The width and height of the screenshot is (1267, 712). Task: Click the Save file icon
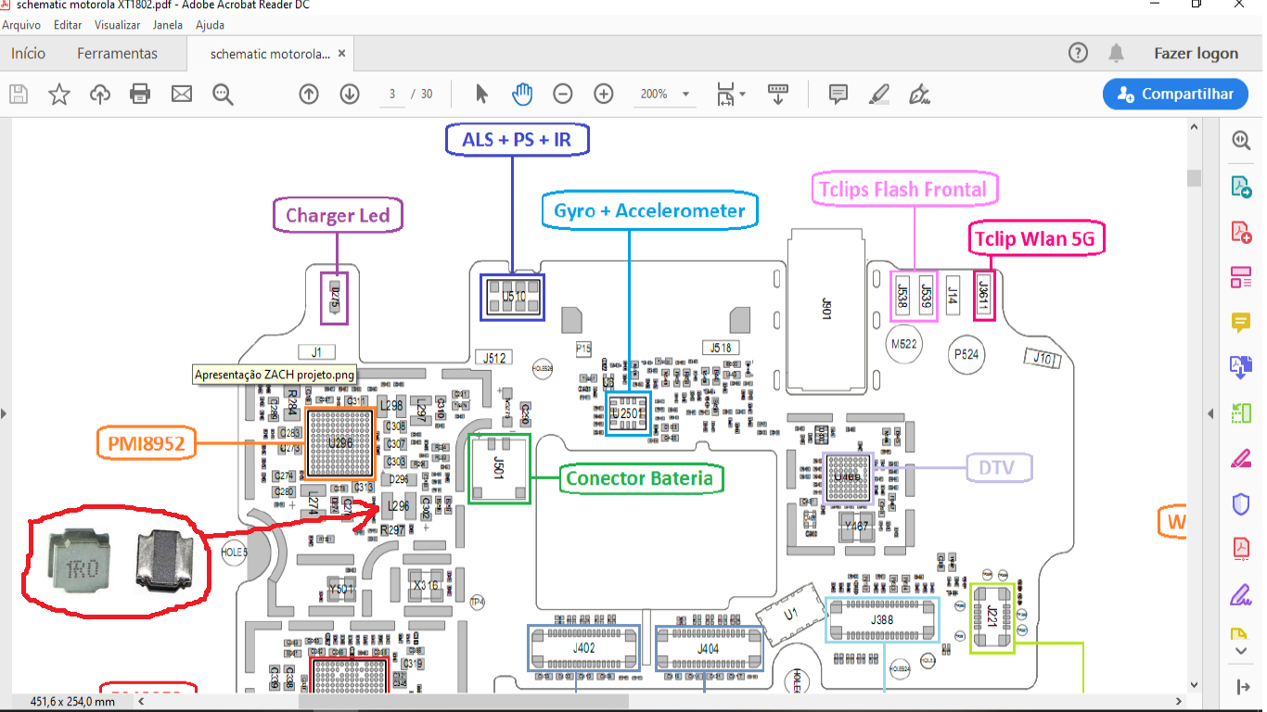(19, 94)
